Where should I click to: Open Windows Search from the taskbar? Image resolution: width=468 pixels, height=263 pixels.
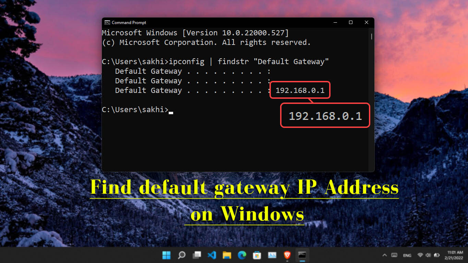(181, 255)
